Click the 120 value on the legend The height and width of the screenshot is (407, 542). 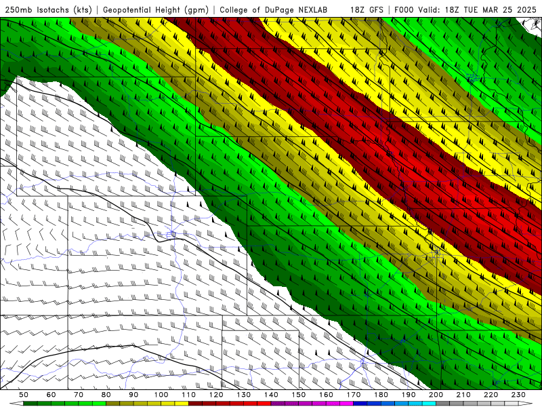(x=216, y=395)
